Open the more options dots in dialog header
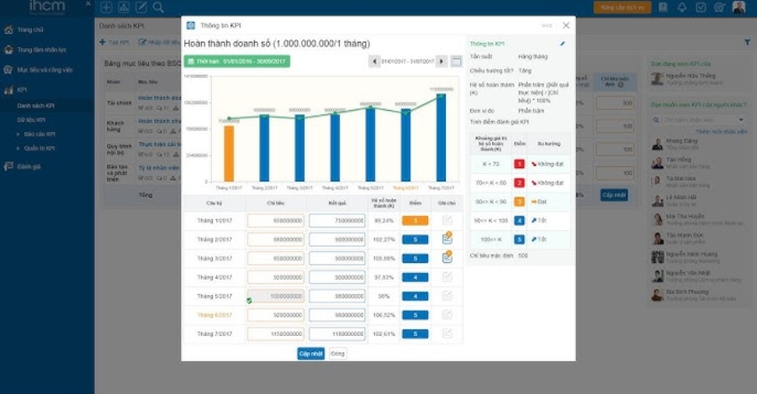 (x=547, y=25)
